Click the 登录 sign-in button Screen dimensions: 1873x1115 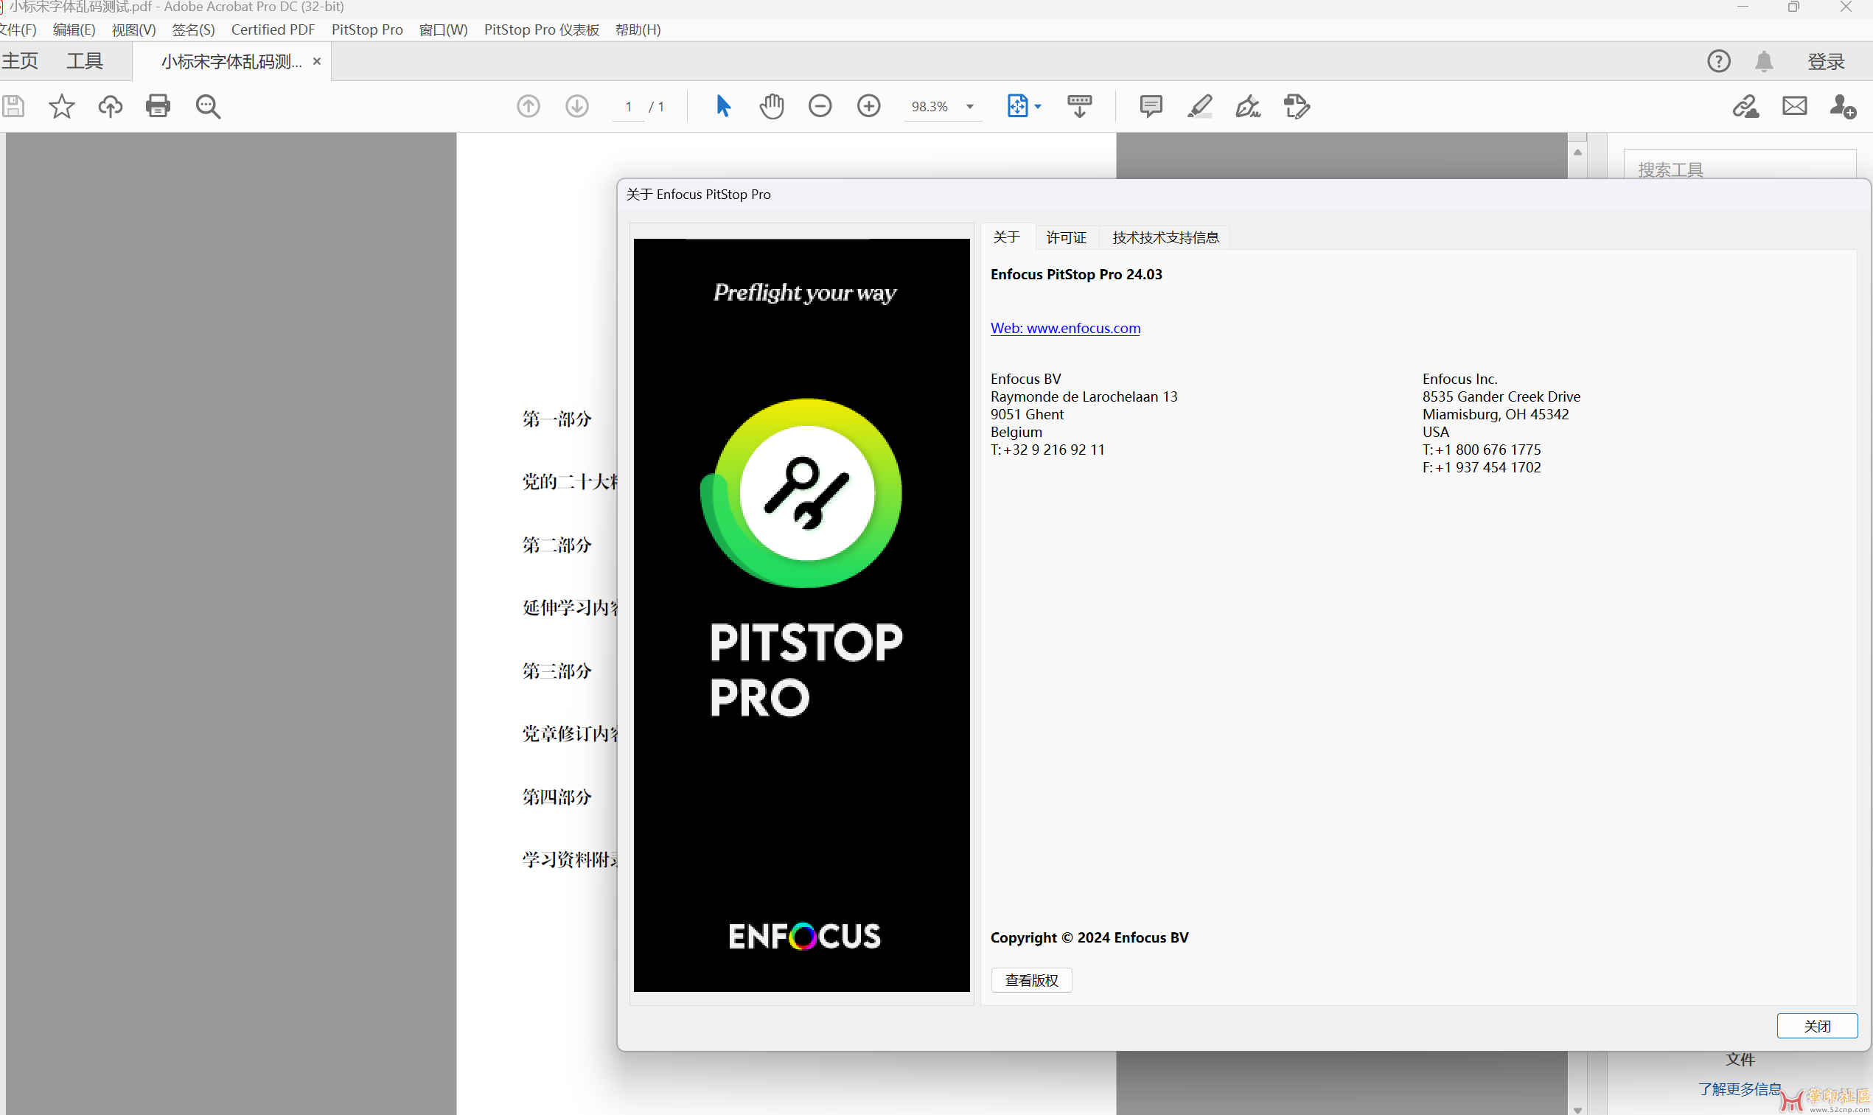tap(1826, 62)
